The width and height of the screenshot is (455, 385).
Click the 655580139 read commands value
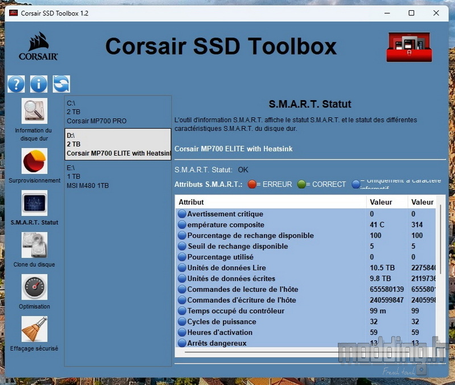(387, 289)
